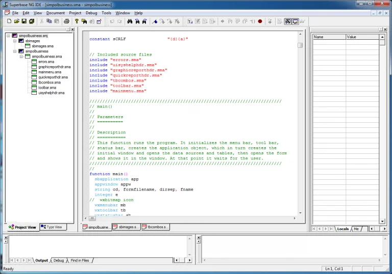Collapse the sbimages project node
This screenshot has width=392, height=274.
click(x=15, y=41)
